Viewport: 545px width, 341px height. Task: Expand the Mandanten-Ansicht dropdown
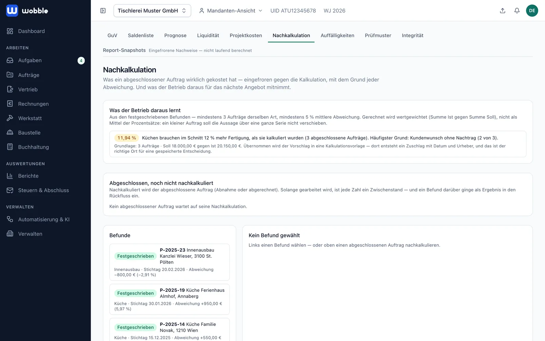[x=231, y=11]
